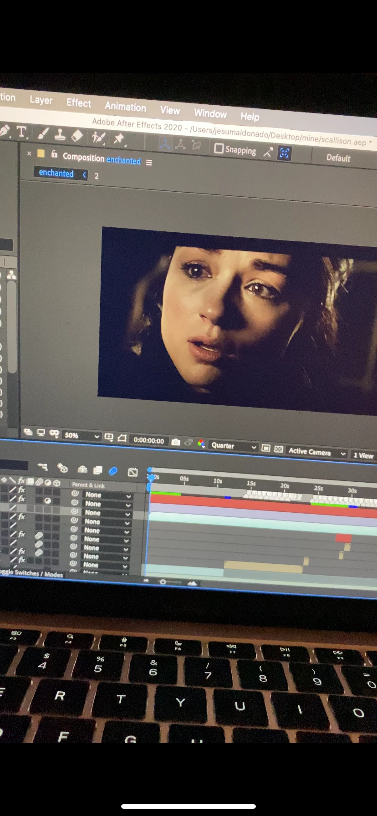Click the highlighted snap collapsed-compositions icon
The image size is (377, 816).
[284, 153]
